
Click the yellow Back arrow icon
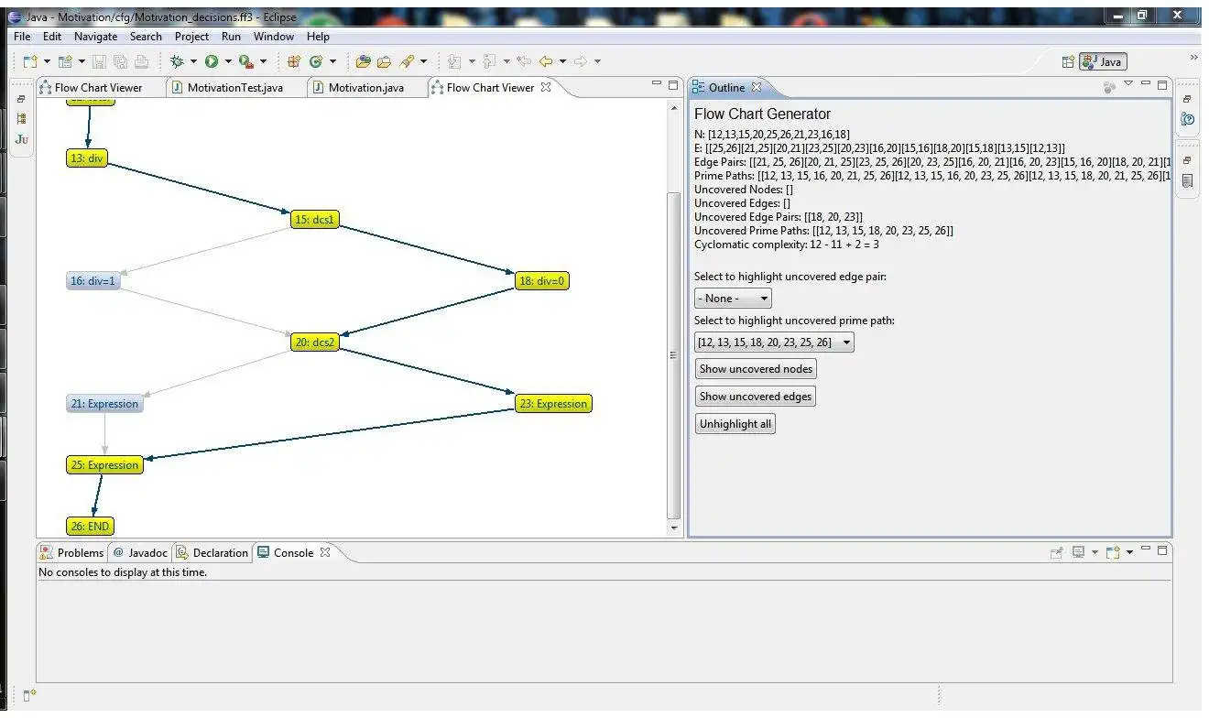point(546,61)
